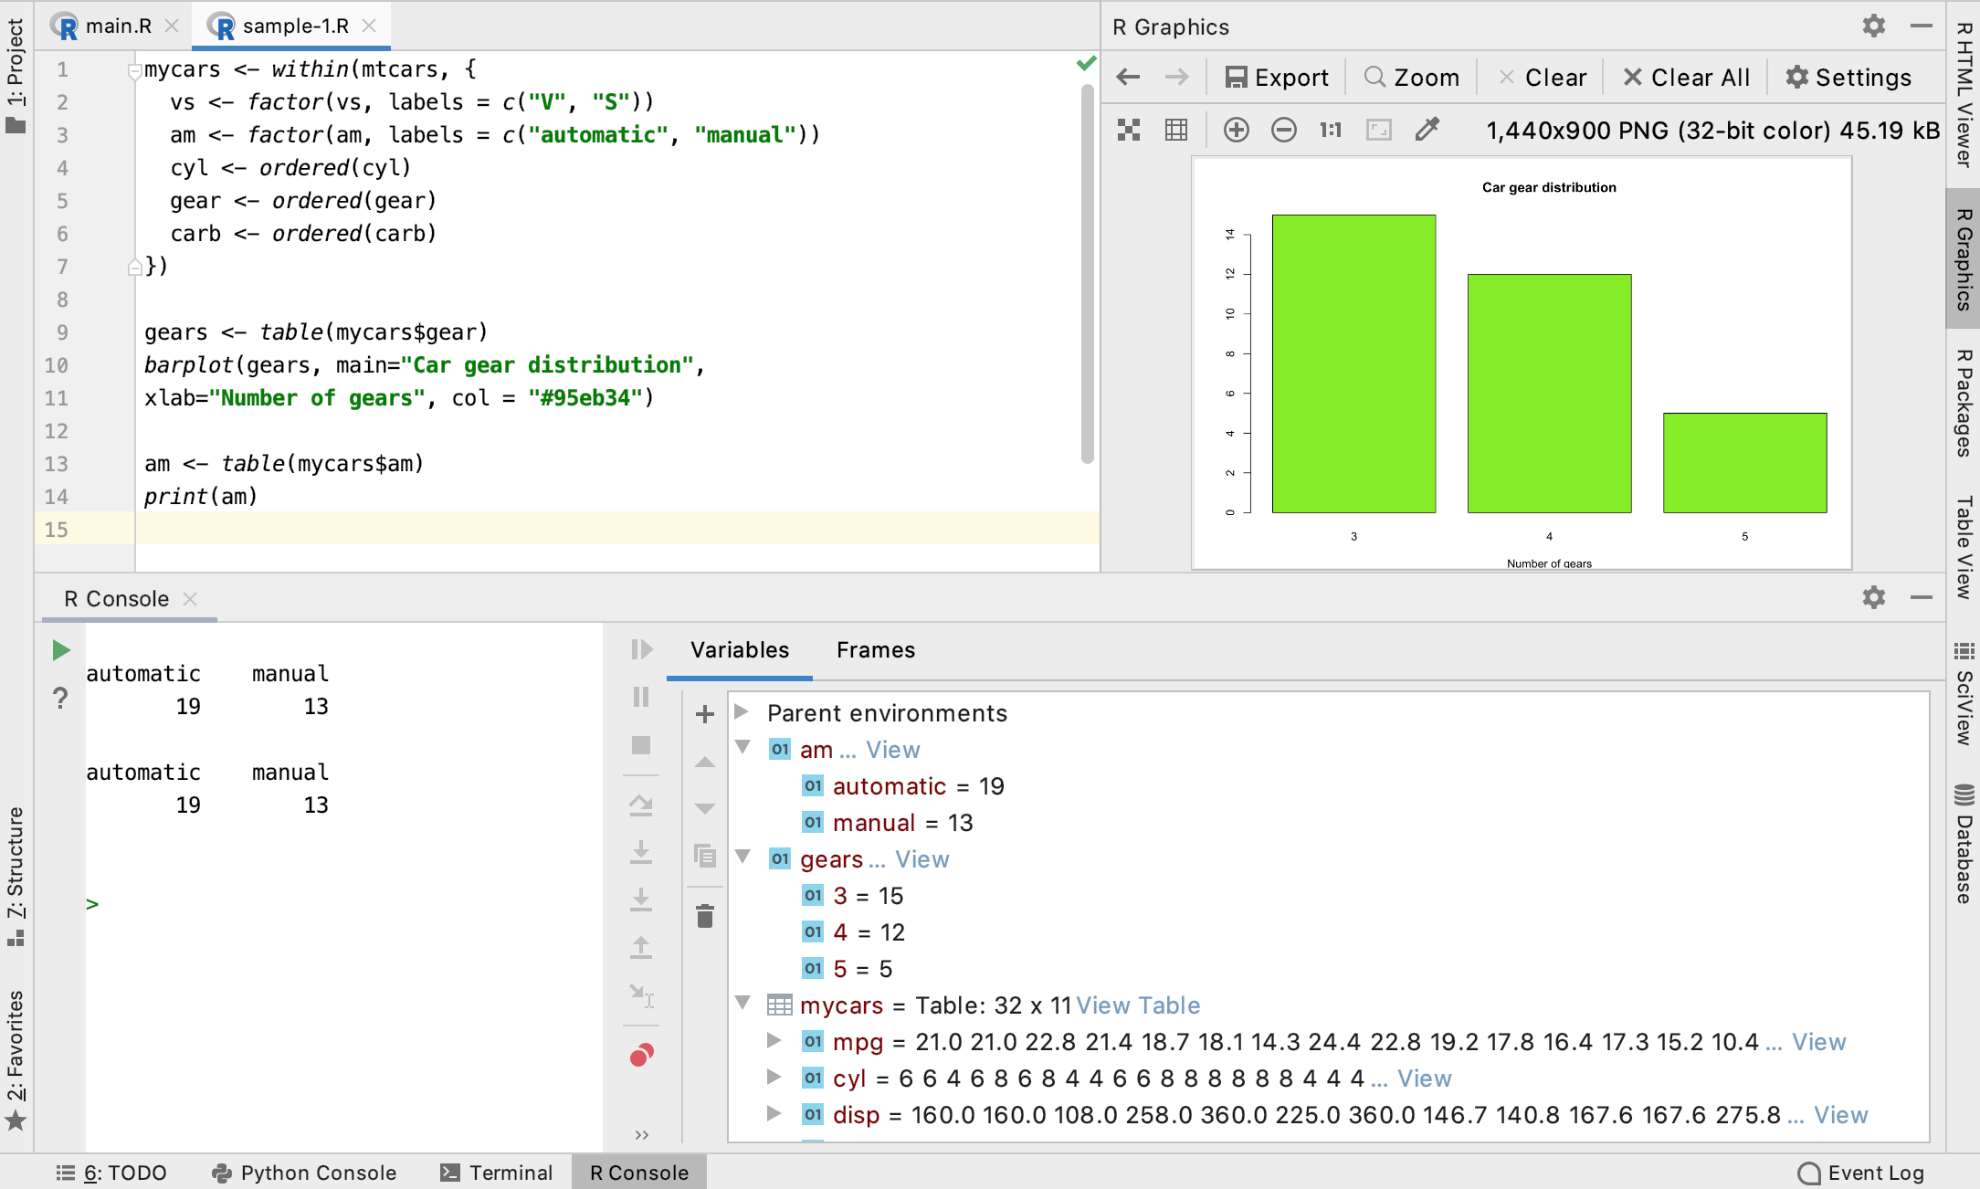Click the step over icon
Image resolution: width=1980 pixels, height=1189 pixels.
tap(641, 805)
